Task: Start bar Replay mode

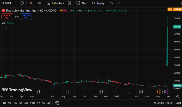Action: tap(98, 3)
